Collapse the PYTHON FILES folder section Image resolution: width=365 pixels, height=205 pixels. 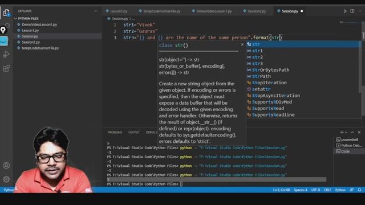(x=28, y=18)
